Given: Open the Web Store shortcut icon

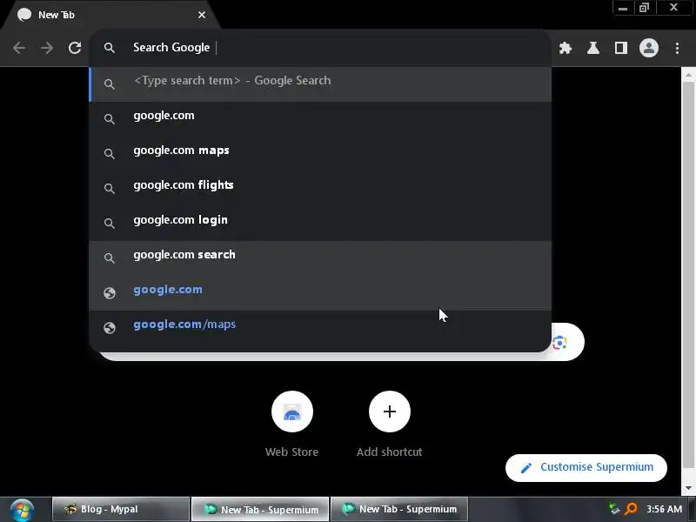Looking at the screenshot, I should point(292,412).
